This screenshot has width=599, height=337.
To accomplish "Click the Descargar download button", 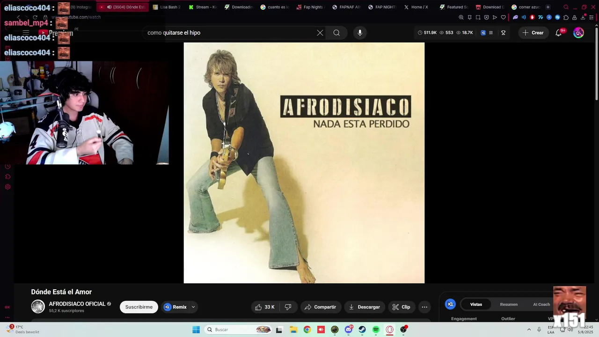I will [x=365, y=307].
